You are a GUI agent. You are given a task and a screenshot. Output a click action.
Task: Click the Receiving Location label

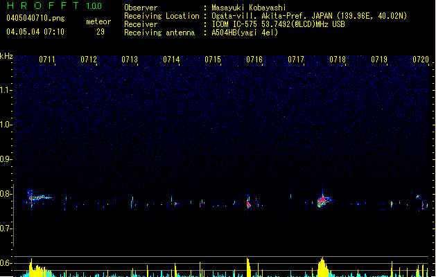click(x=162, y=16)
